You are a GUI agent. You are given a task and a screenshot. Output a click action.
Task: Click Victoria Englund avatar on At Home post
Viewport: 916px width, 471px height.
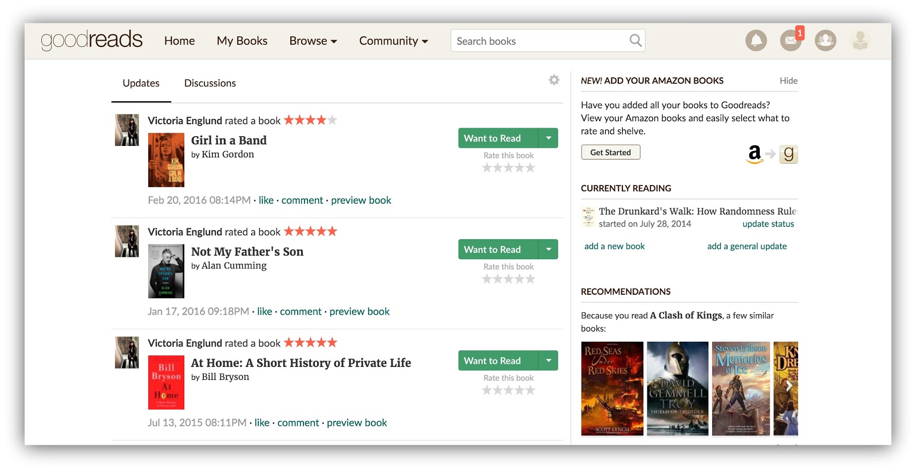click(x=127, y=352)
